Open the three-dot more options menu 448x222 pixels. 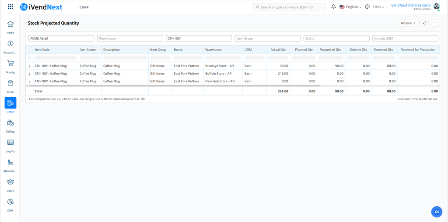click(x=434, y=23)
